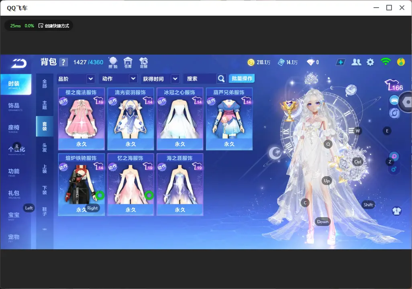Select the 熔炉铁骑服饰 outfit card
Viewport: 412px width, 289px height.
82,185
